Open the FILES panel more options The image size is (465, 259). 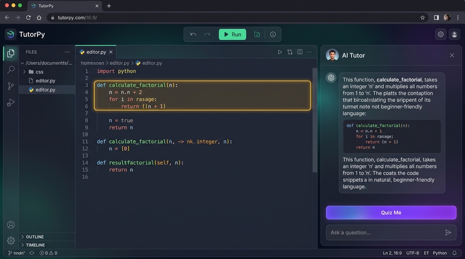67,52
